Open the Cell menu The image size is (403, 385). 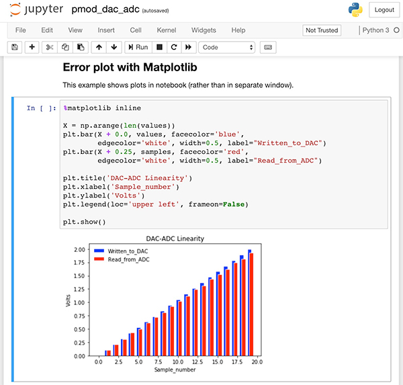point(136,30)
